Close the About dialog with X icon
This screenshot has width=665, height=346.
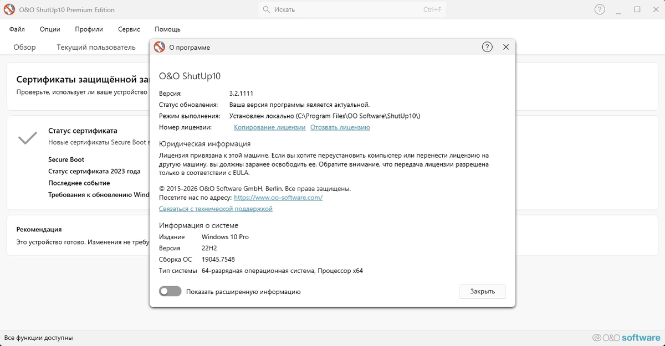(x=506, y=47)
